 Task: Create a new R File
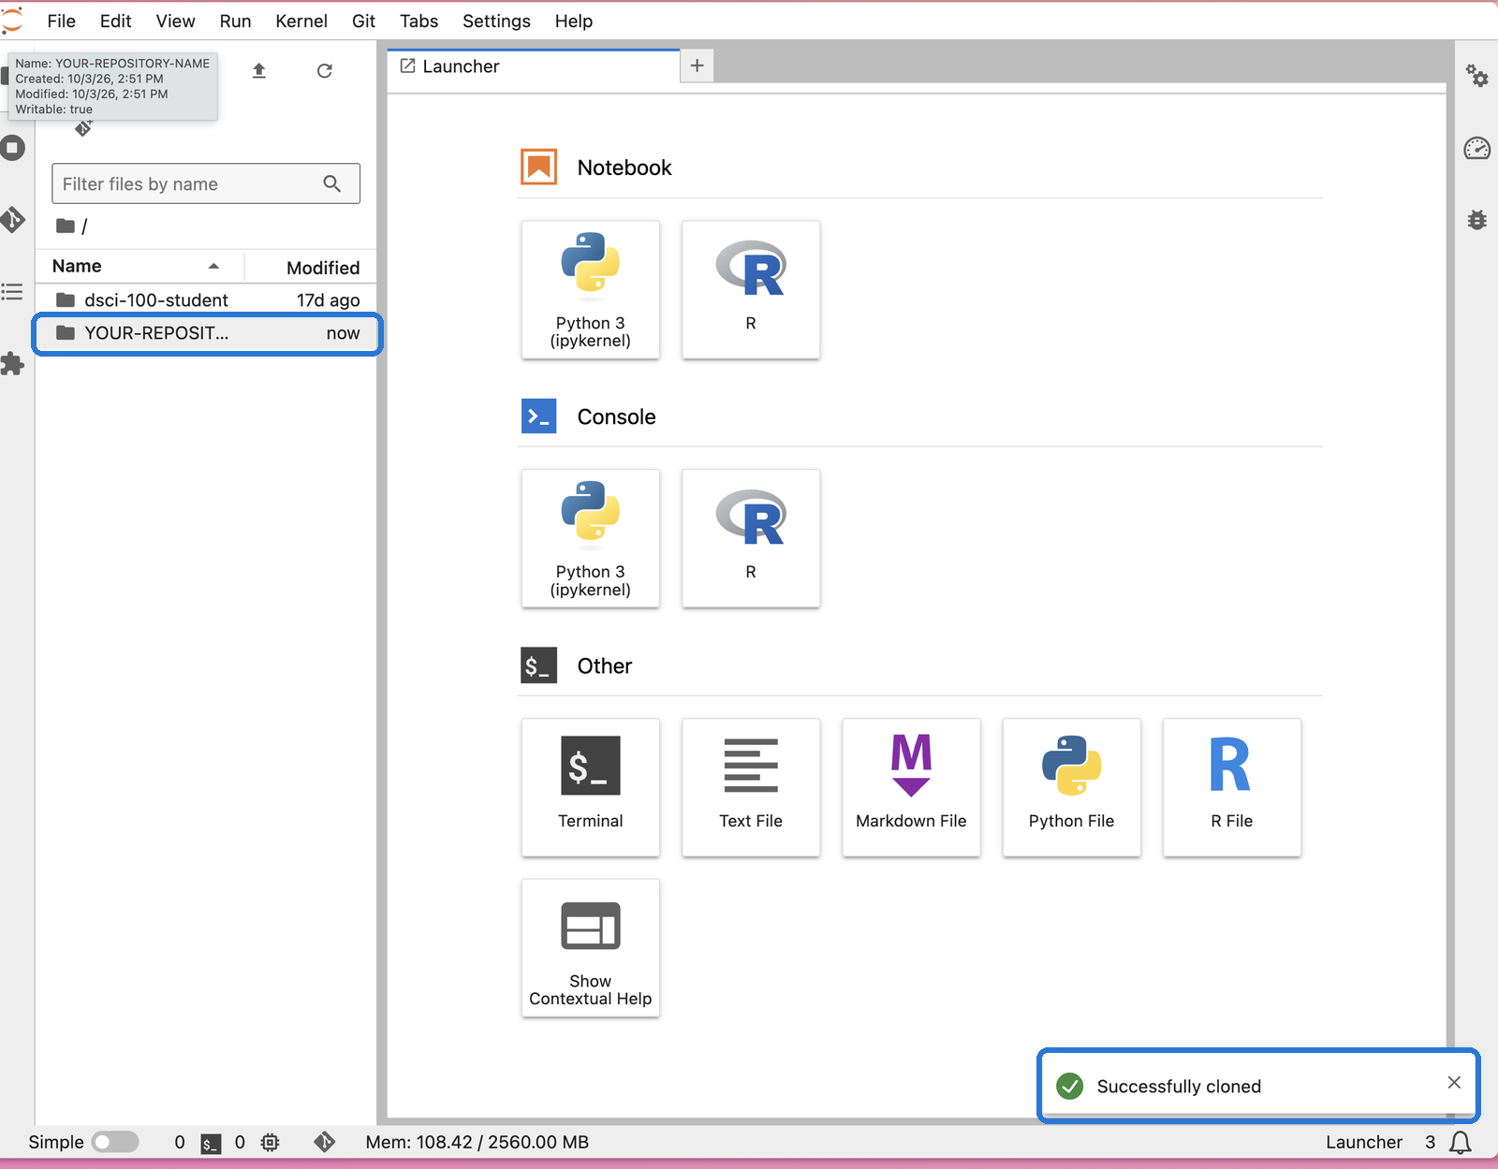[1231, 787]
